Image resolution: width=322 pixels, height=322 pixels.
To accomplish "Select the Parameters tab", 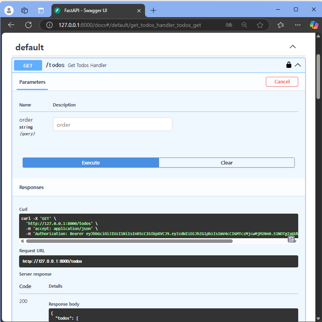I will point(32,82).
